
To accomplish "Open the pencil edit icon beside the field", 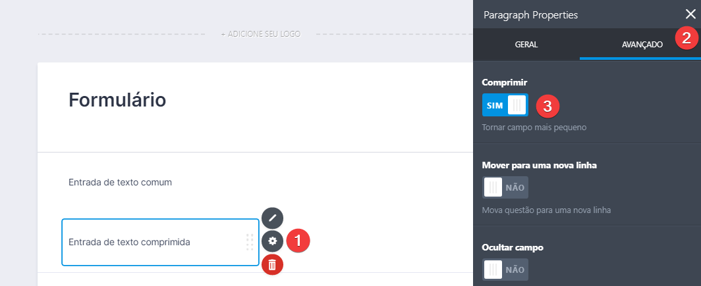I will (272, 219).
